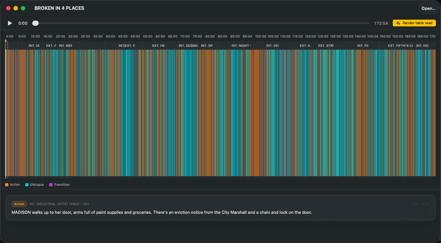Screen dimensions: 441x243
Task: Click the yellow minimize window button
Action: (x=16, y=8)
